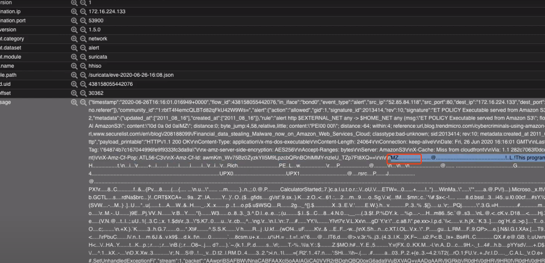Viewport: 545px width, 263px height.
Task: Select the uid value 438158055442076
Action: coord(111,84)
